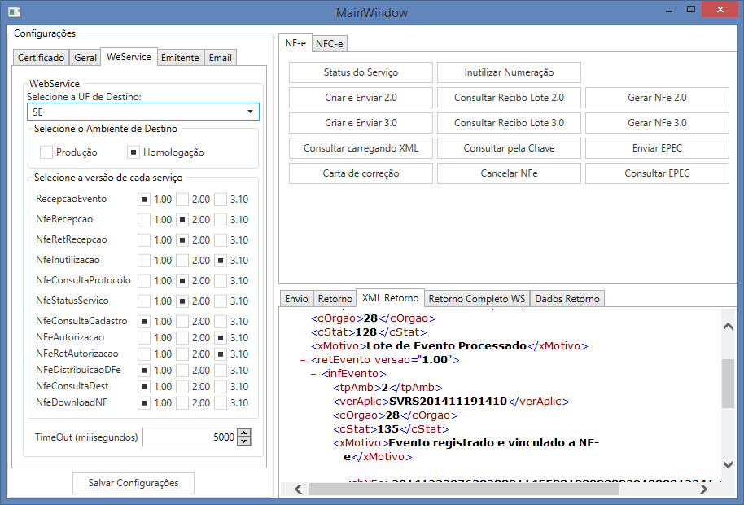Click the XML vertical scrollbar up arrow
Viewport: 744px width, 505px height.
pos(728,327)
